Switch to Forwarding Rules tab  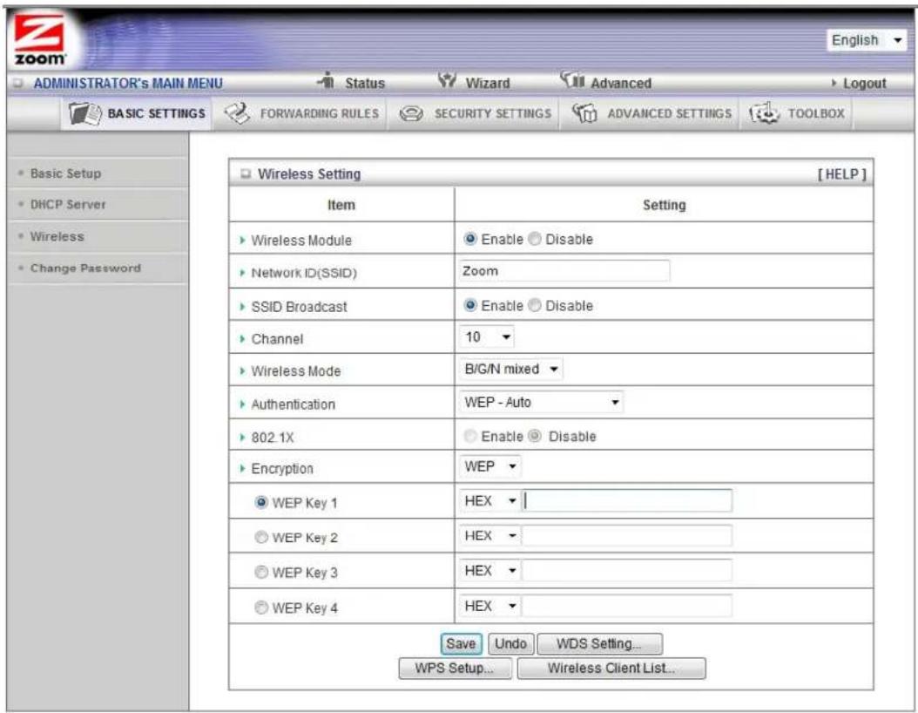click(301, 113)
